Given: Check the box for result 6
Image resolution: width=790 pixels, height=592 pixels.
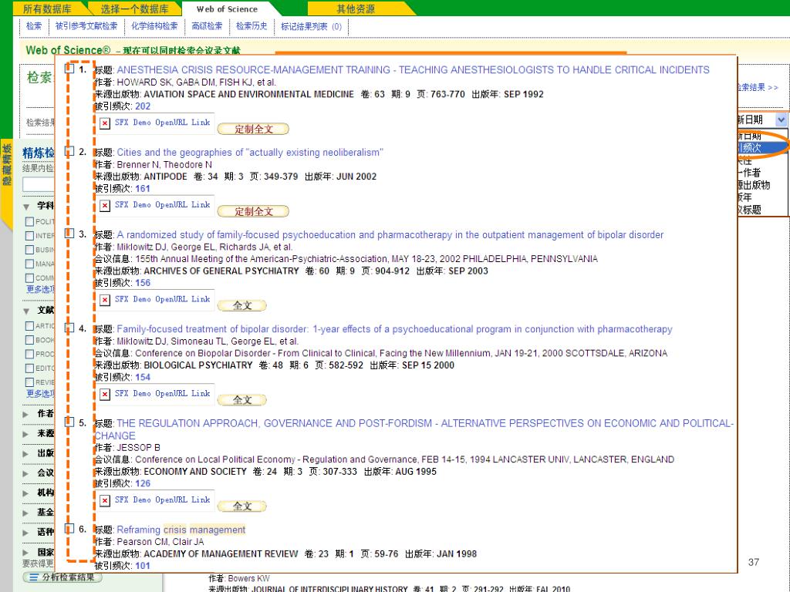Looking at the screenshot, I should click(69, 528).
